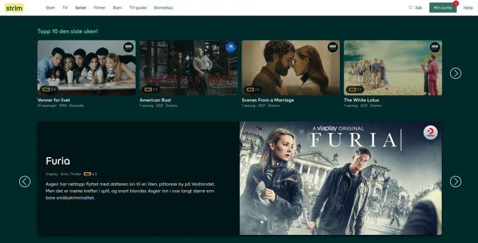Open the Furia poster image

point(340,178)
